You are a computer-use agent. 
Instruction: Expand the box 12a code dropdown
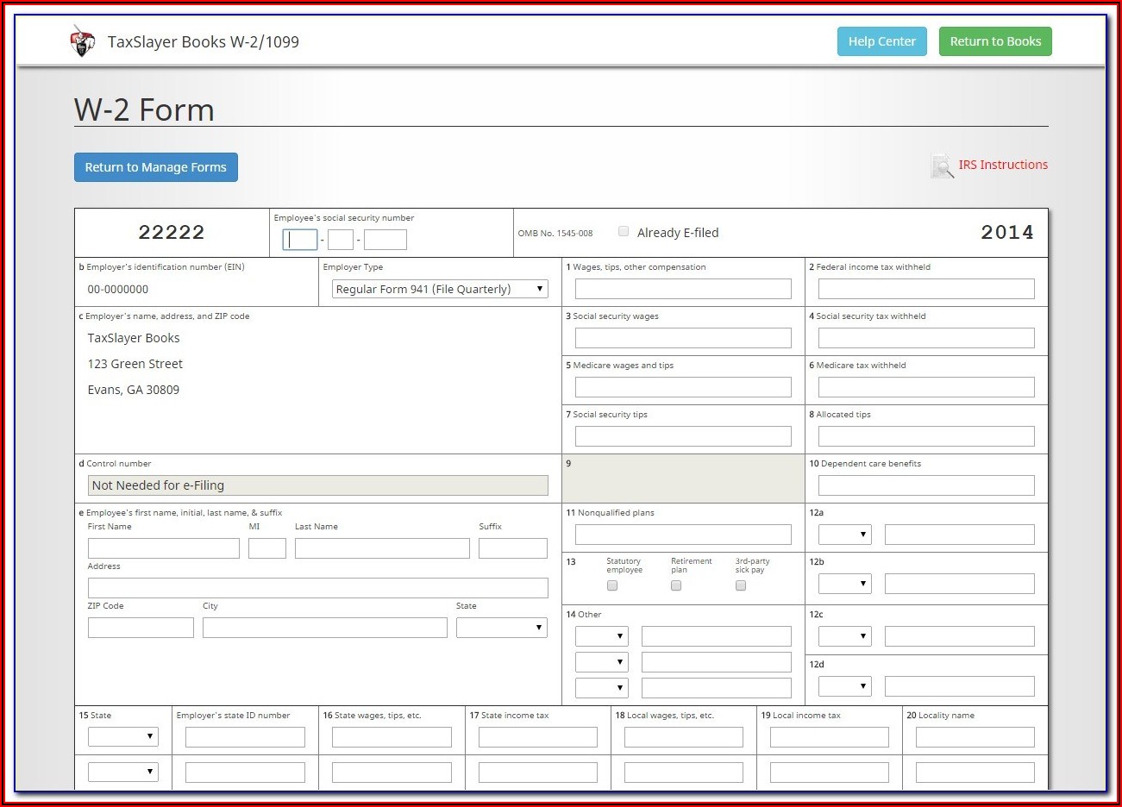(844, 535)
